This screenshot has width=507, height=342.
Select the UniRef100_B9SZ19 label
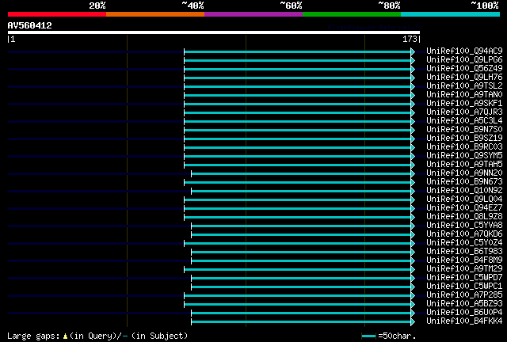point(464,139)
